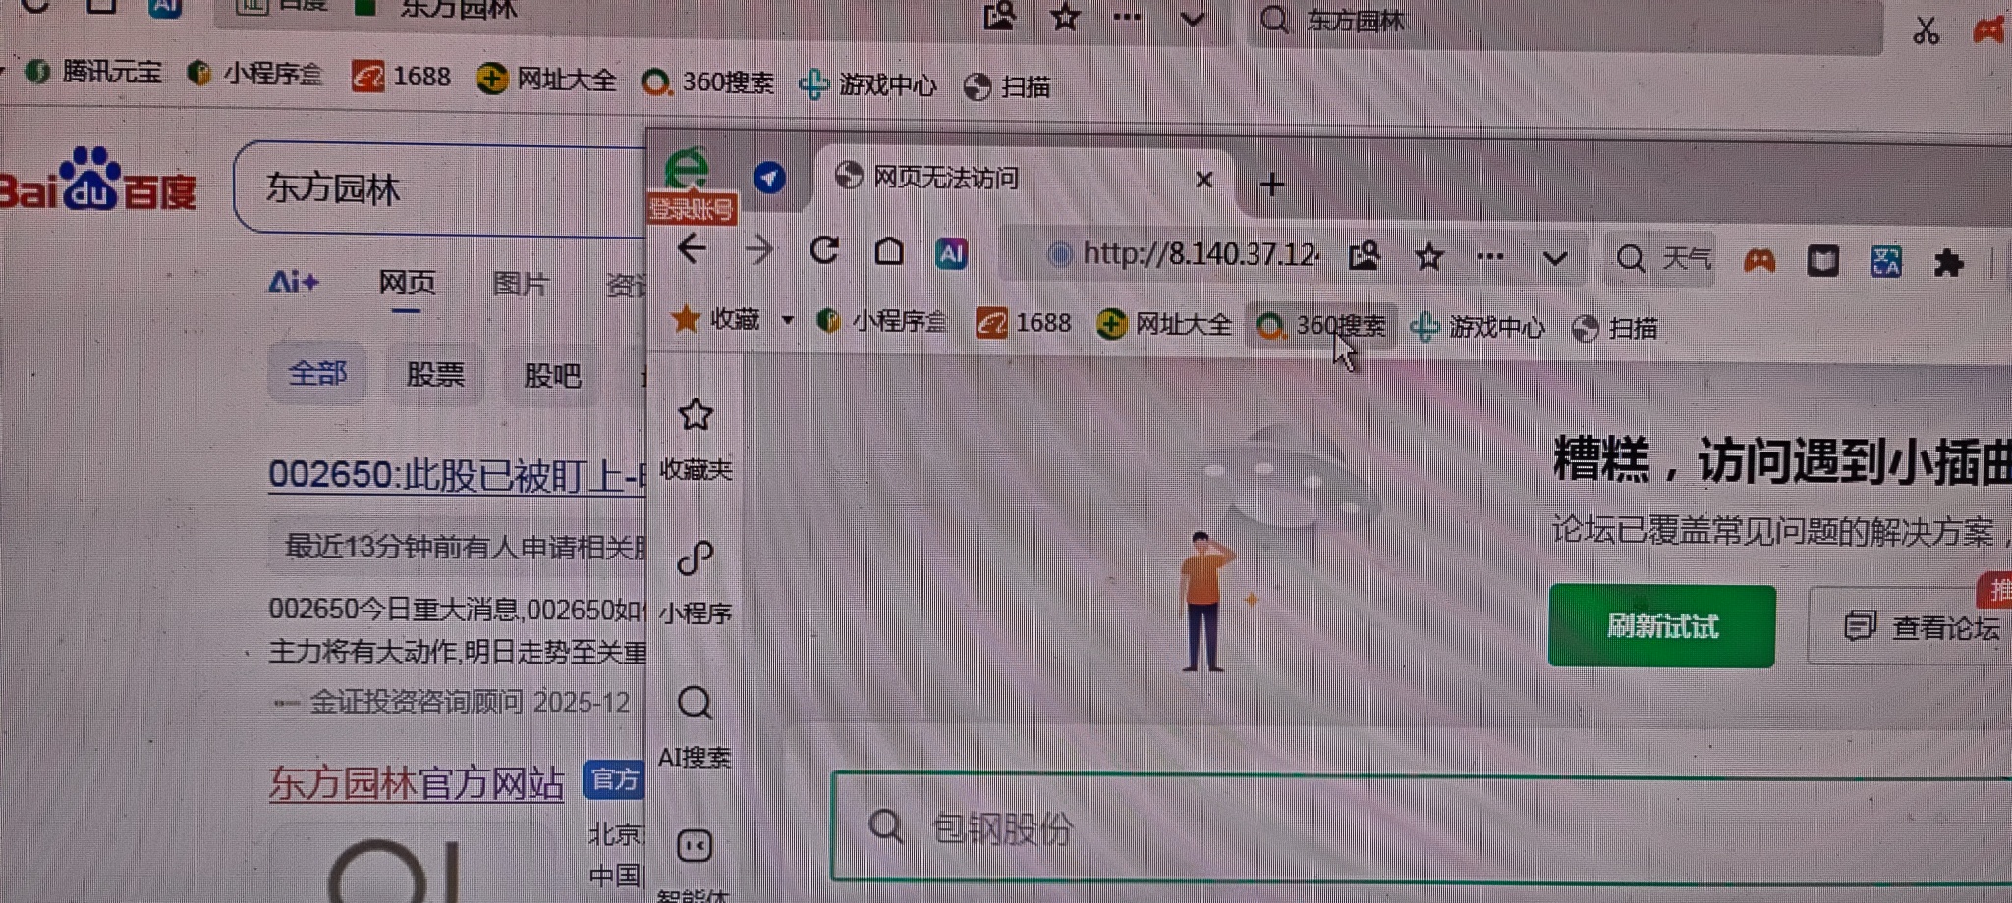The image size is (2012, 903).
Task: Select 股吧 filter chip in Baidu
Action: [x=552, y=376]
